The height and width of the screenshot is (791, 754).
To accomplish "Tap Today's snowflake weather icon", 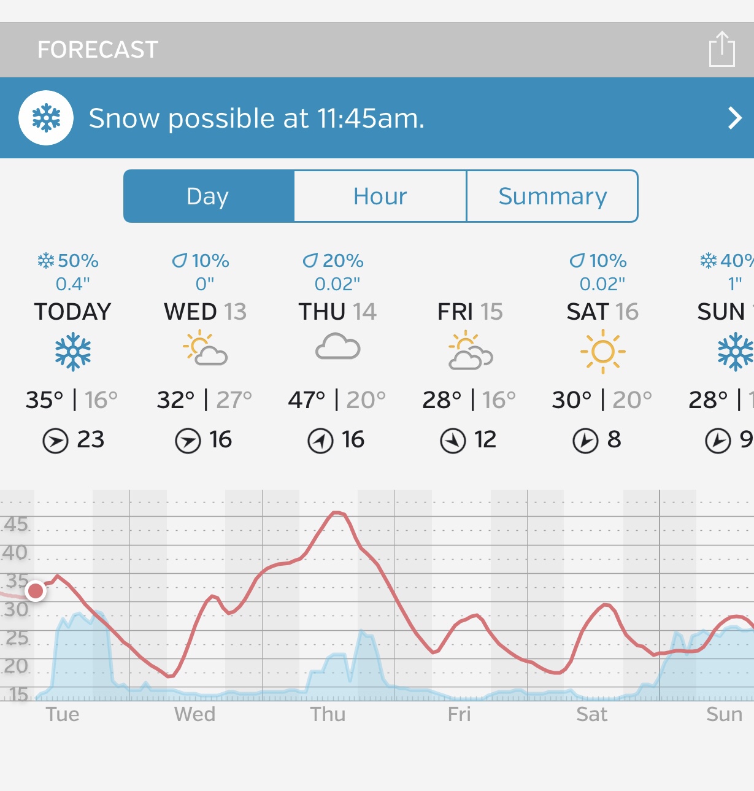I will point(73,352).
